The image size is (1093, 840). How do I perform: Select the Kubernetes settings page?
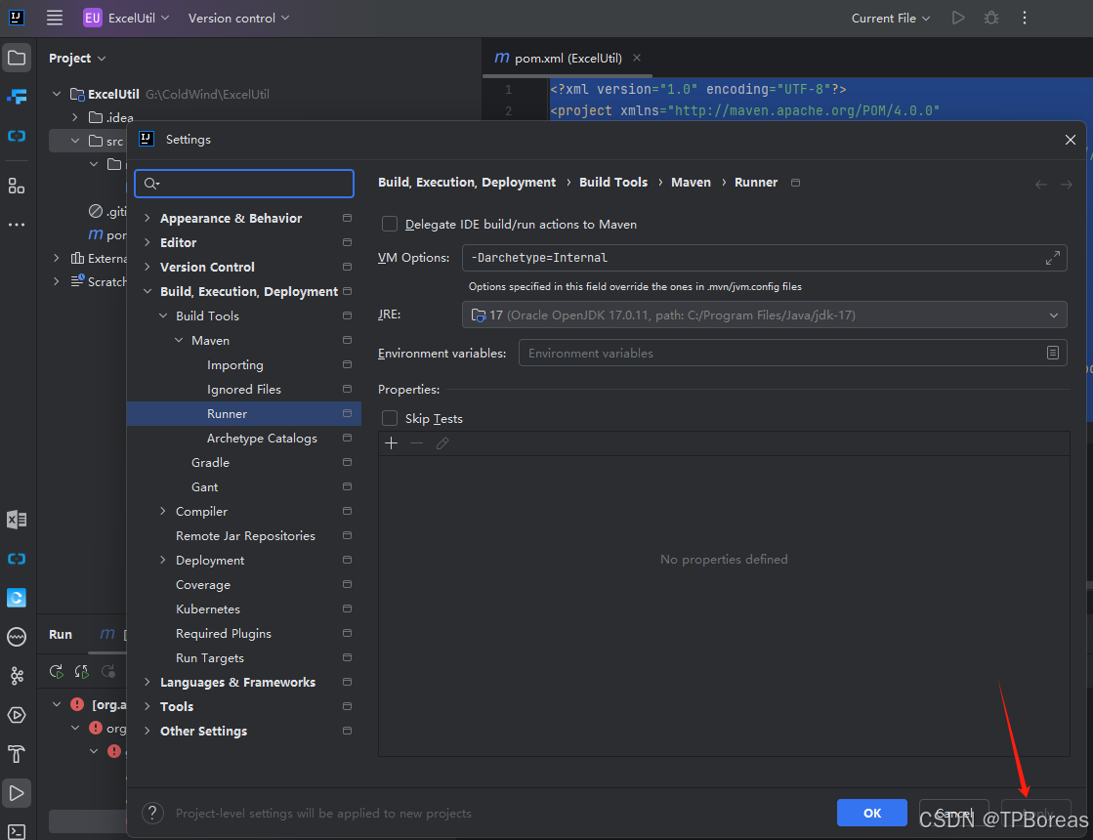(208, 609)
